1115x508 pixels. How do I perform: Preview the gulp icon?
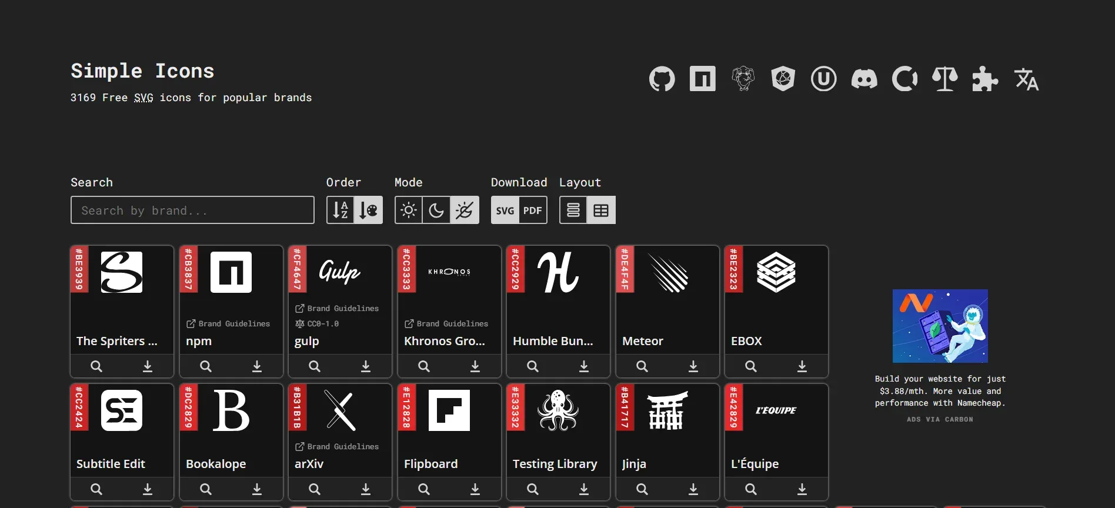(315, 366)
